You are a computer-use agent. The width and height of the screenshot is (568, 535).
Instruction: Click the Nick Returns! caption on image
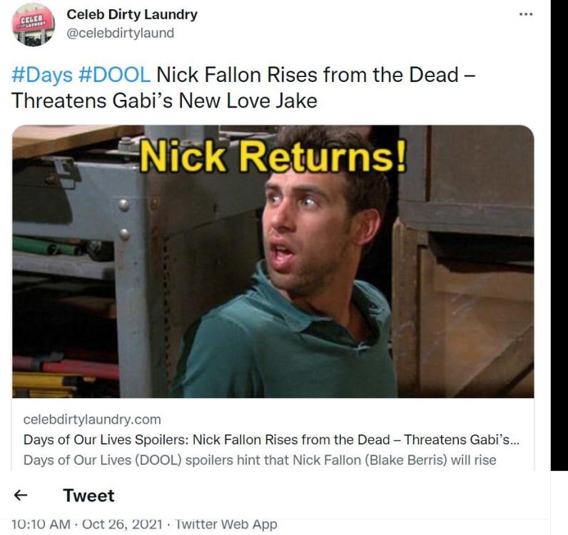coord(273,156)
